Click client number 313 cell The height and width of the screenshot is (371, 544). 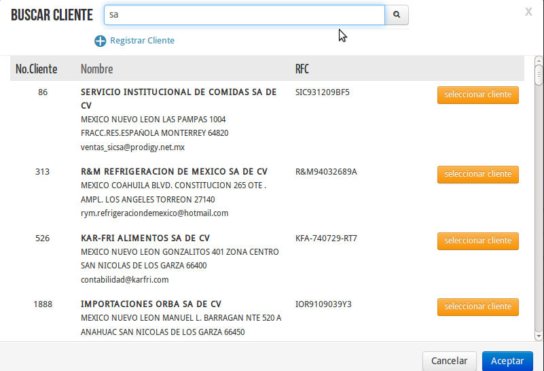click(43, 172)
